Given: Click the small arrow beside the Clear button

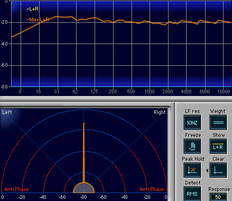Looking at the screenshot, I should click(207, 170).
